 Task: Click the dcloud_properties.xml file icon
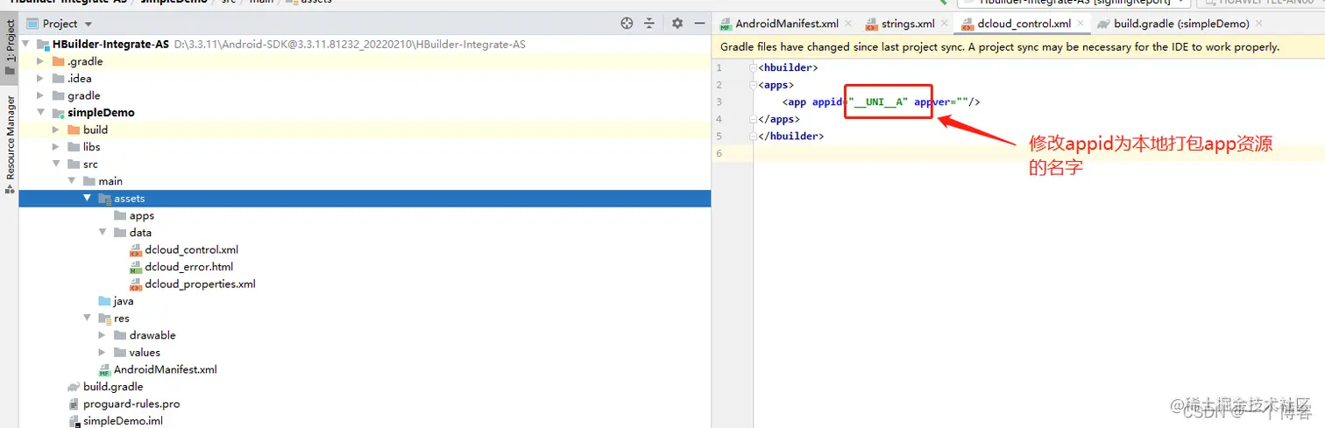pos(136,284)
